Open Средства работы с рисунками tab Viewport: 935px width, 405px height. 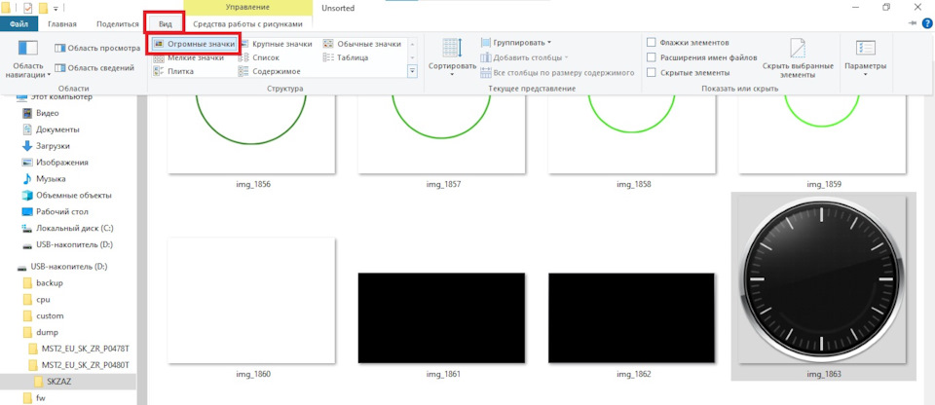click(x=247, y=24)
